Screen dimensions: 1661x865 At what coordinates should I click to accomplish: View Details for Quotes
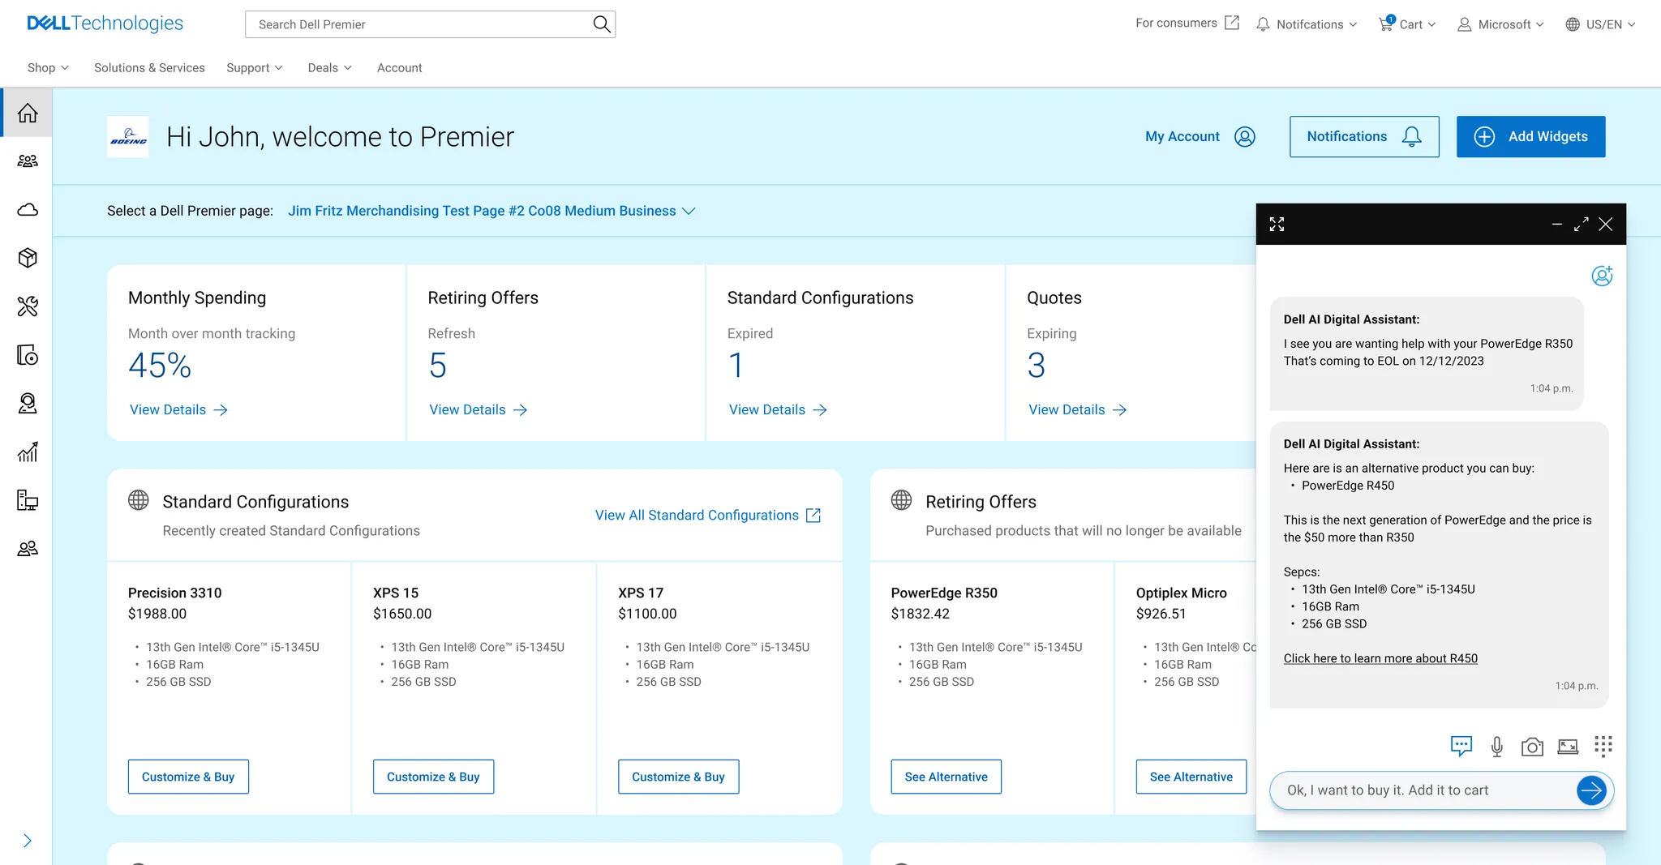coord(1078,410)
